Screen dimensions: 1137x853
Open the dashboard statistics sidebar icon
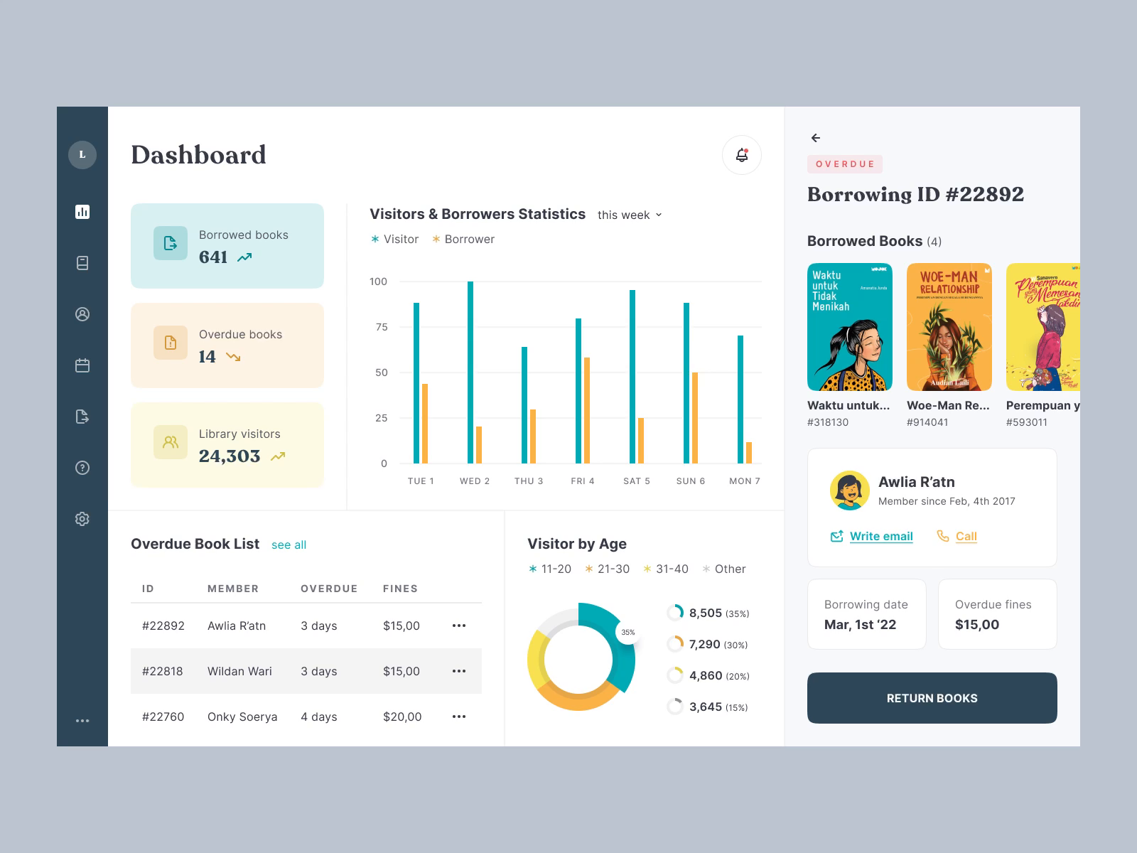[82, 211]
